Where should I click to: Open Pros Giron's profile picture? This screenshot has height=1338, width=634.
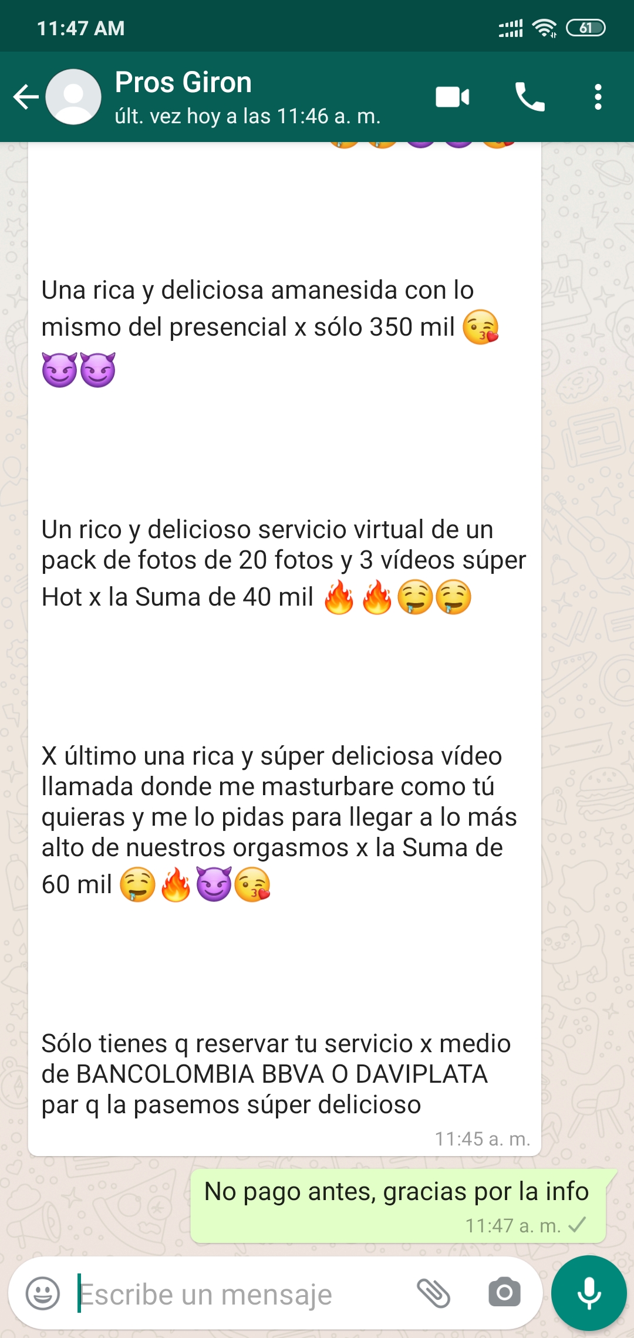point(73,97)
